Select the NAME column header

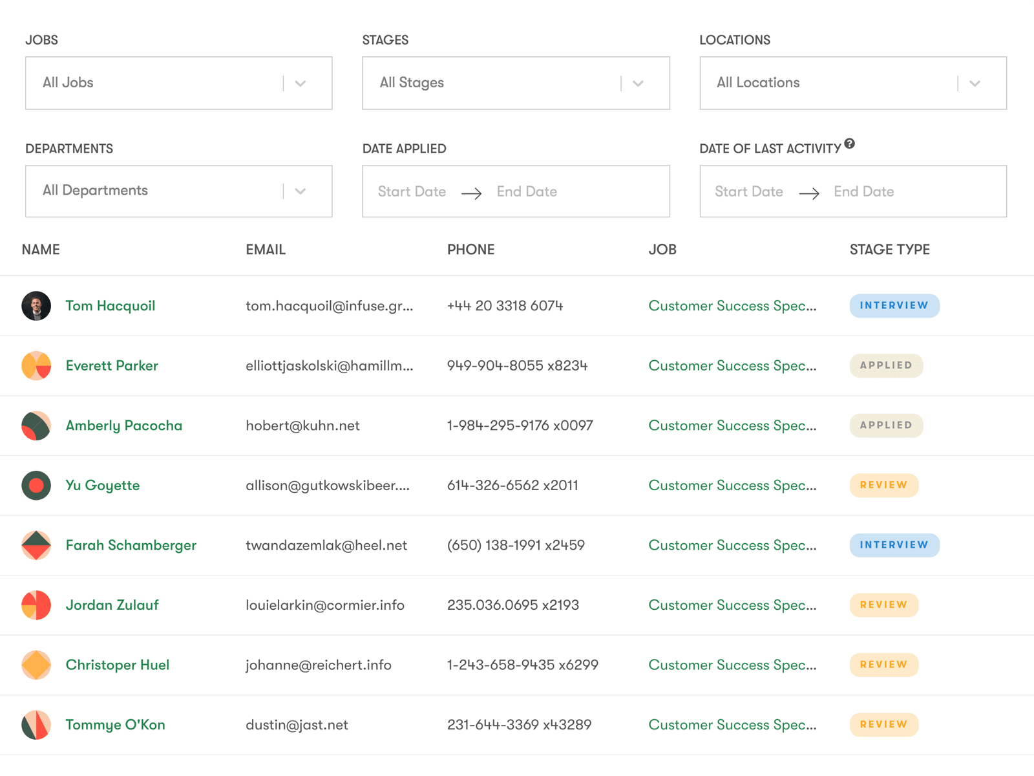(x=41, y=249)
